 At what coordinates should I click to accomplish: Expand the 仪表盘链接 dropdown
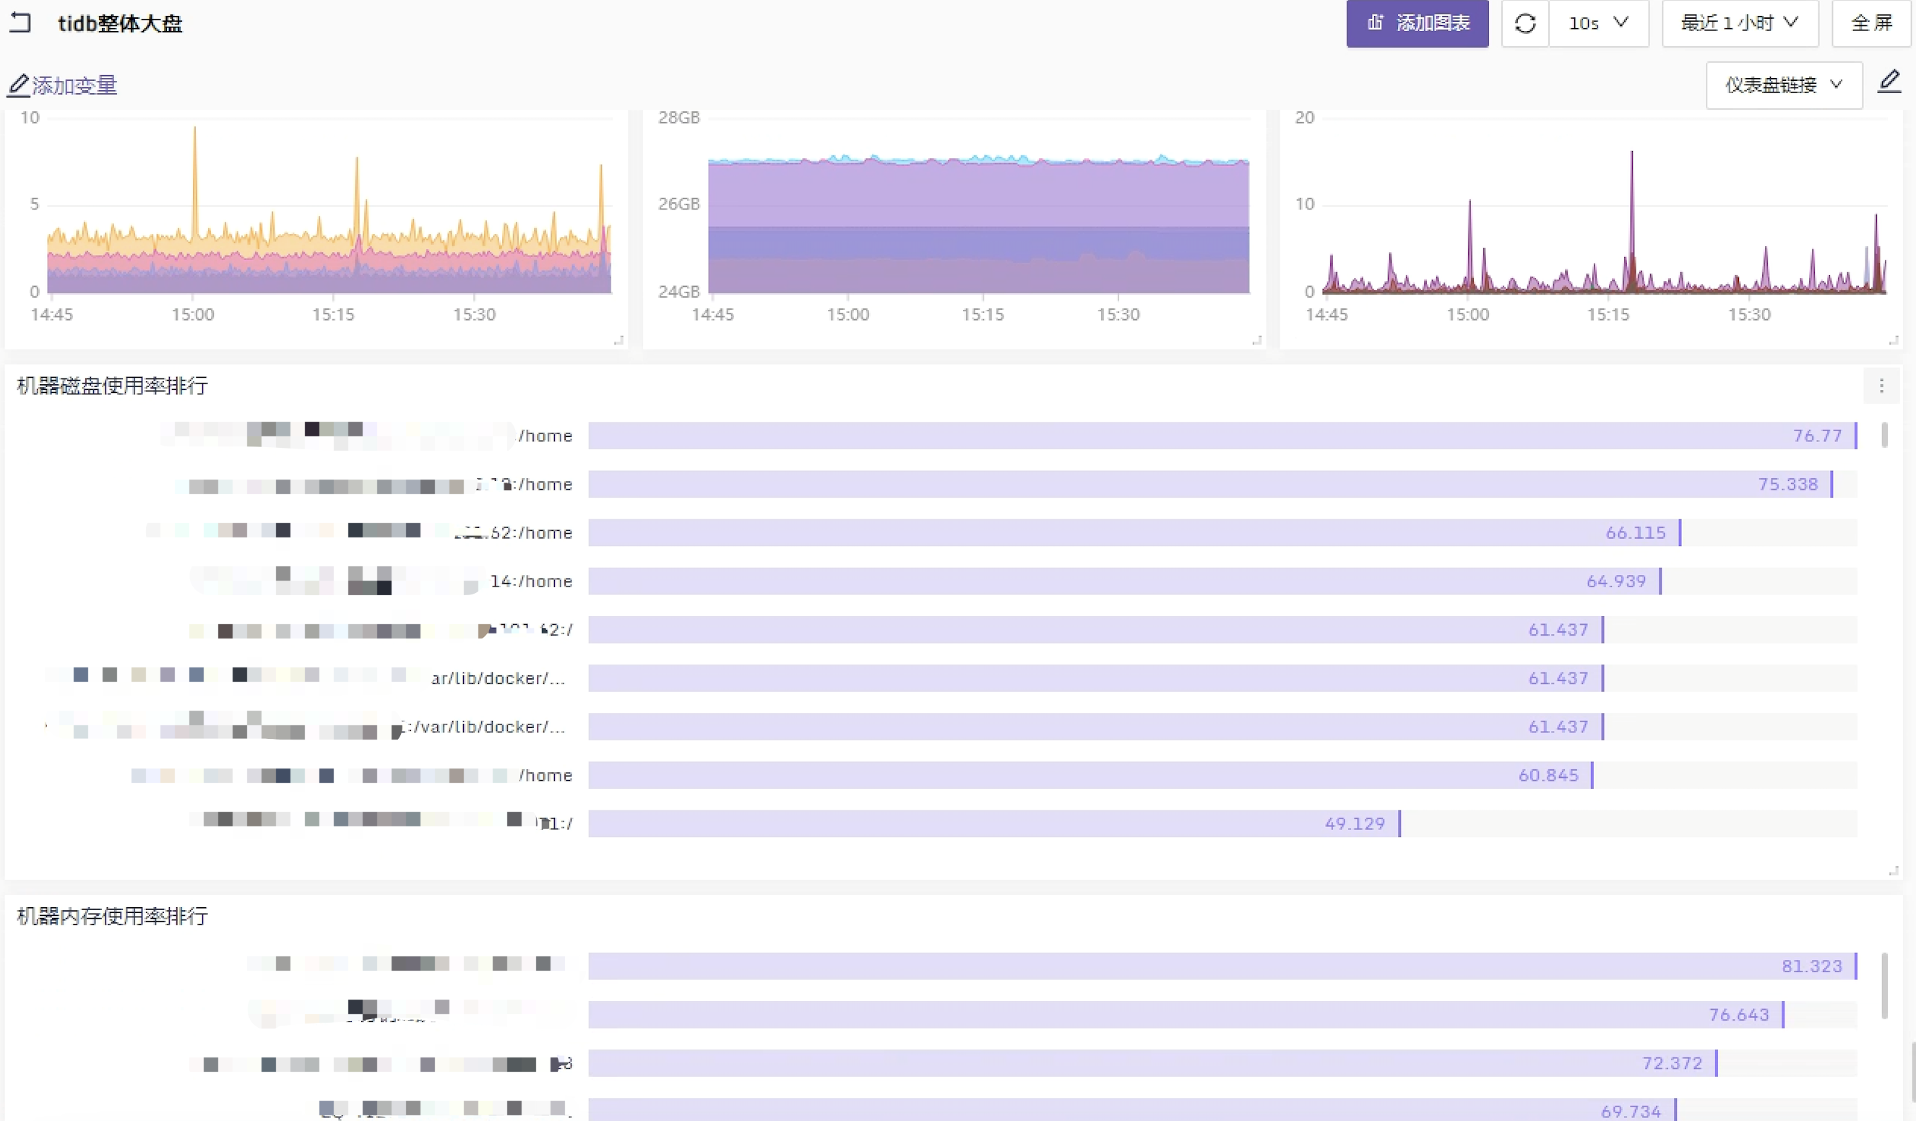point(1783,85)
